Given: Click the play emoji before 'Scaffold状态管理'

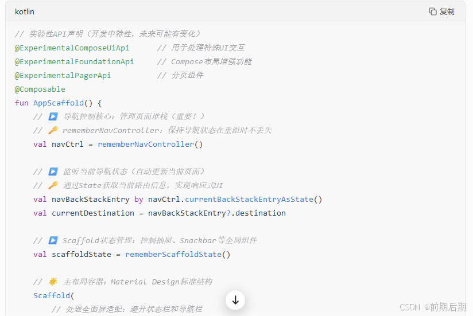Looking at the screenshot, I should [x=53, y=240].
